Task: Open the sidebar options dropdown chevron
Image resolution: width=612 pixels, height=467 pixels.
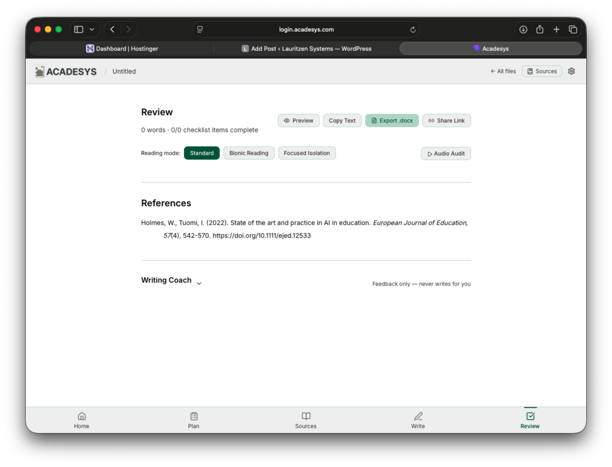Action: [91, 29]
